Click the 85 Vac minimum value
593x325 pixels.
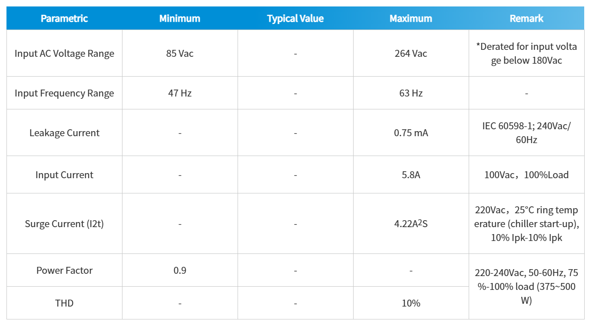(180, 54)
